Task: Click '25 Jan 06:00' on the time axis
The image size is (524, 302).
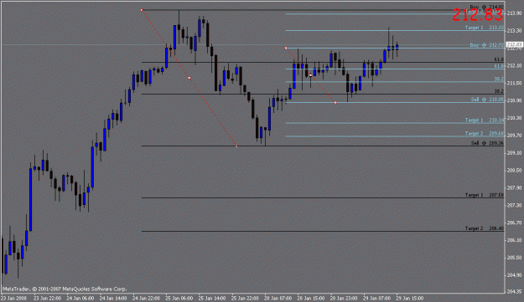Action: click(x=179, y=298)
